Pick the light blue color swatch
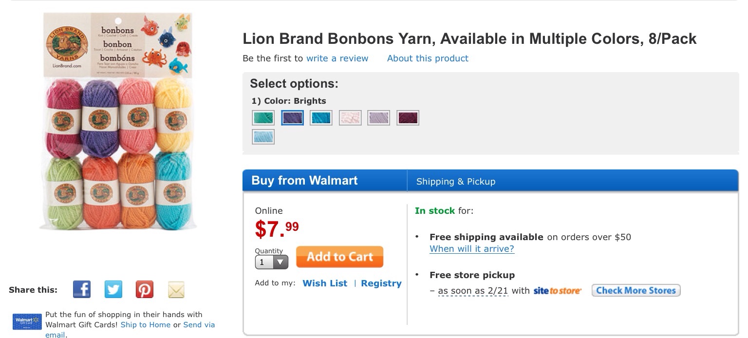 click(x=263, y=137)
